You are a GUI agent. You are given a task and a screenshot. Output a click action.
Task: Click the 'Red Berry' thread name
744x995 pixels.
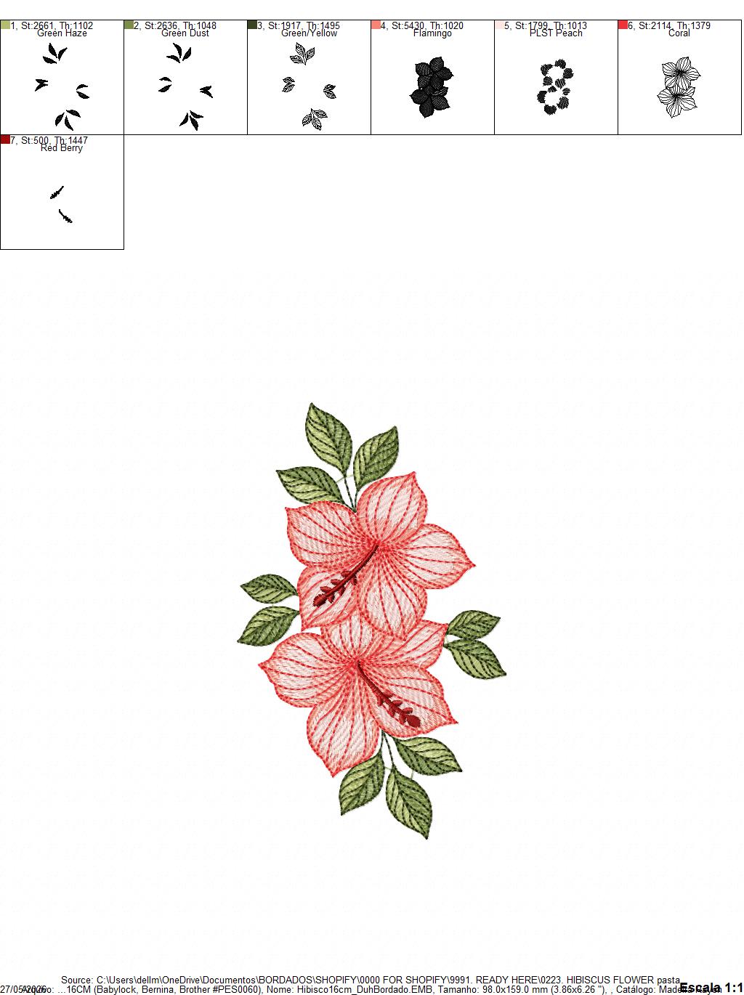pos(62,148)
